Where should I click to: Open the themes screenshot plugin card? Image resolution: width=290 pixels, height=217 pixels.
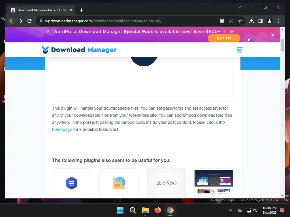tap(214, 183)
